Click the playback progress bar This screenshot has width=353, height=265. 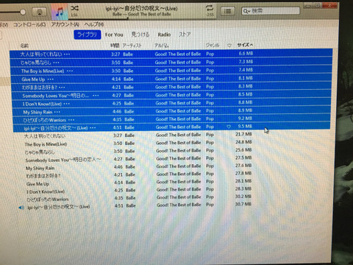[x=142, y=18]
